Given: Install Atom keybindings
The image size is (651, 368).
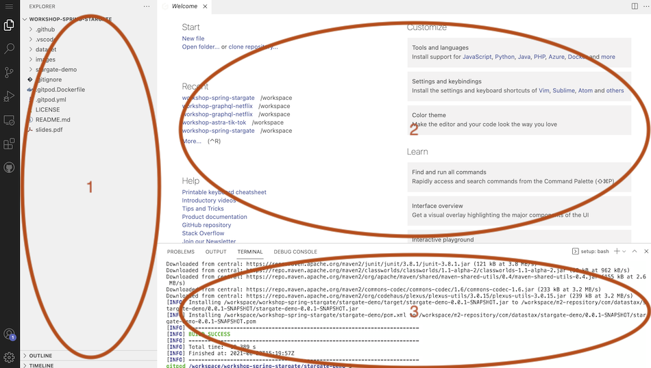Looking at the screenshot, I should pyautogui.click(x=585, y=90).
